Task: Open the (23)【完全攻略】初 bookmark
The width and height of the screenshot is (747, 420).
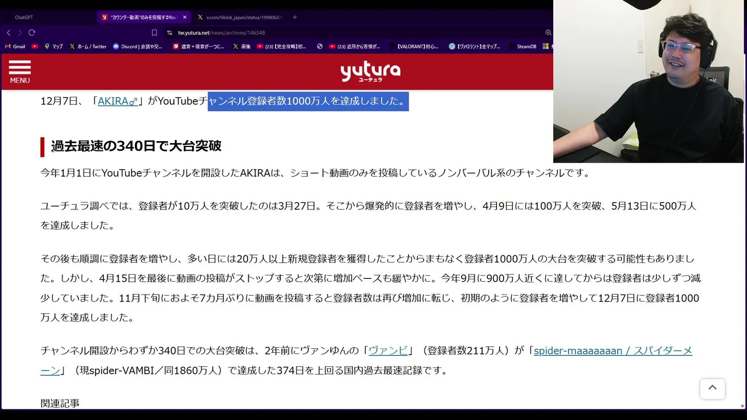Action: [x=281, y=47]
